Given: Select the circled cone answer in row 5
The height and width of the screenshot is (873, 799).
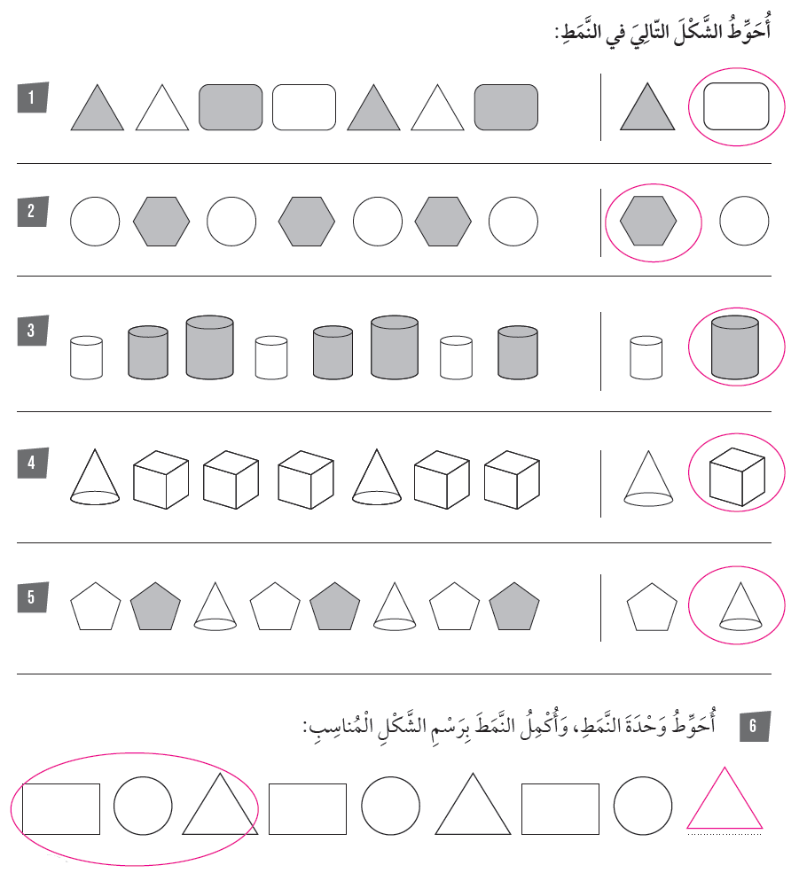Looking at the screenshot, I should coord(735,605).
